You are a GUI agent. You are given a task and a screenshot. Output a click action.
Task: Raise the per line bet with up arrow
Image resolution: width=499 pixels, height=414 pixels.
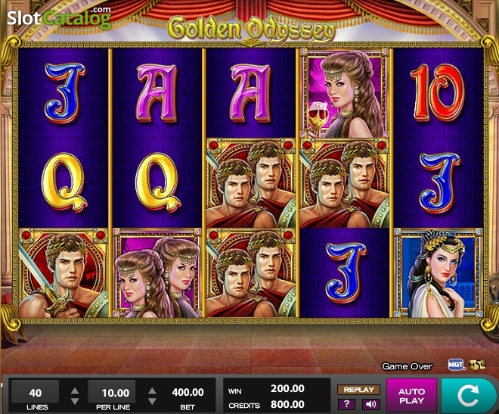pyautogui.click(x=152, y=391)
